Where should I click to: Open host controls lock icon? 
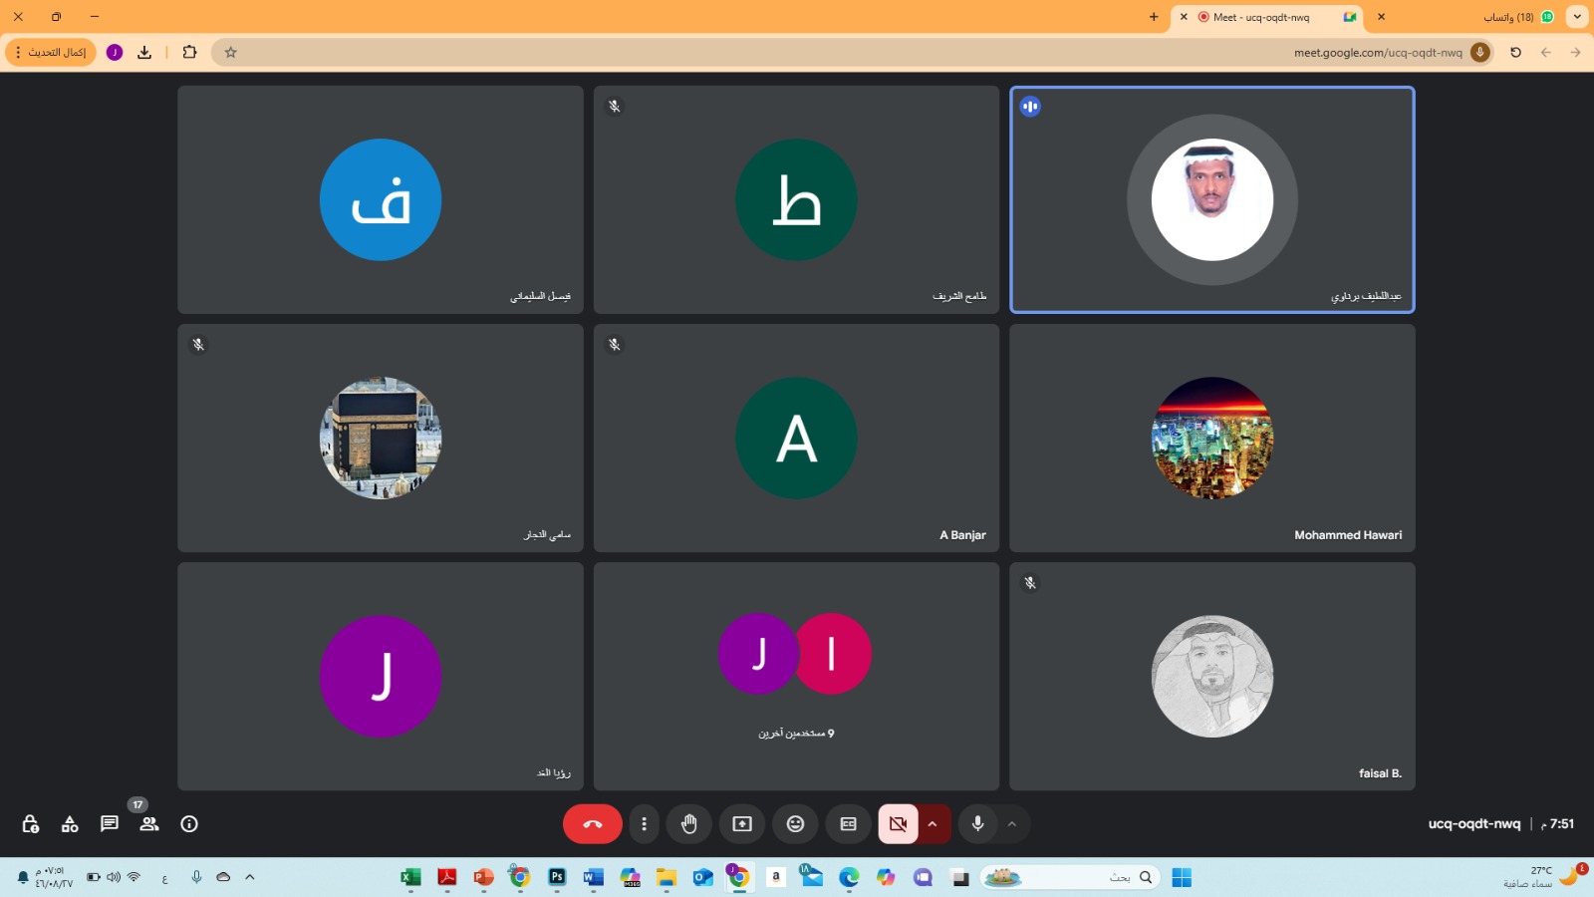[30, 824]
